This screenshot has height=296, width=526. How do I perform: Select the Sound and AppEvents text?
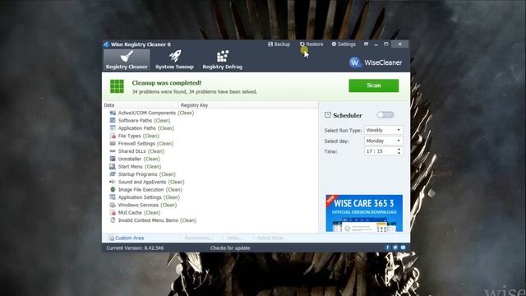pos(142,183)
